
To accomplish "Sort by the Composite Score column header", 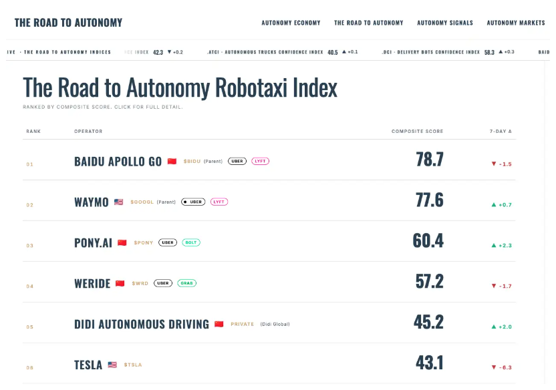I will click(x=417, y=131).
